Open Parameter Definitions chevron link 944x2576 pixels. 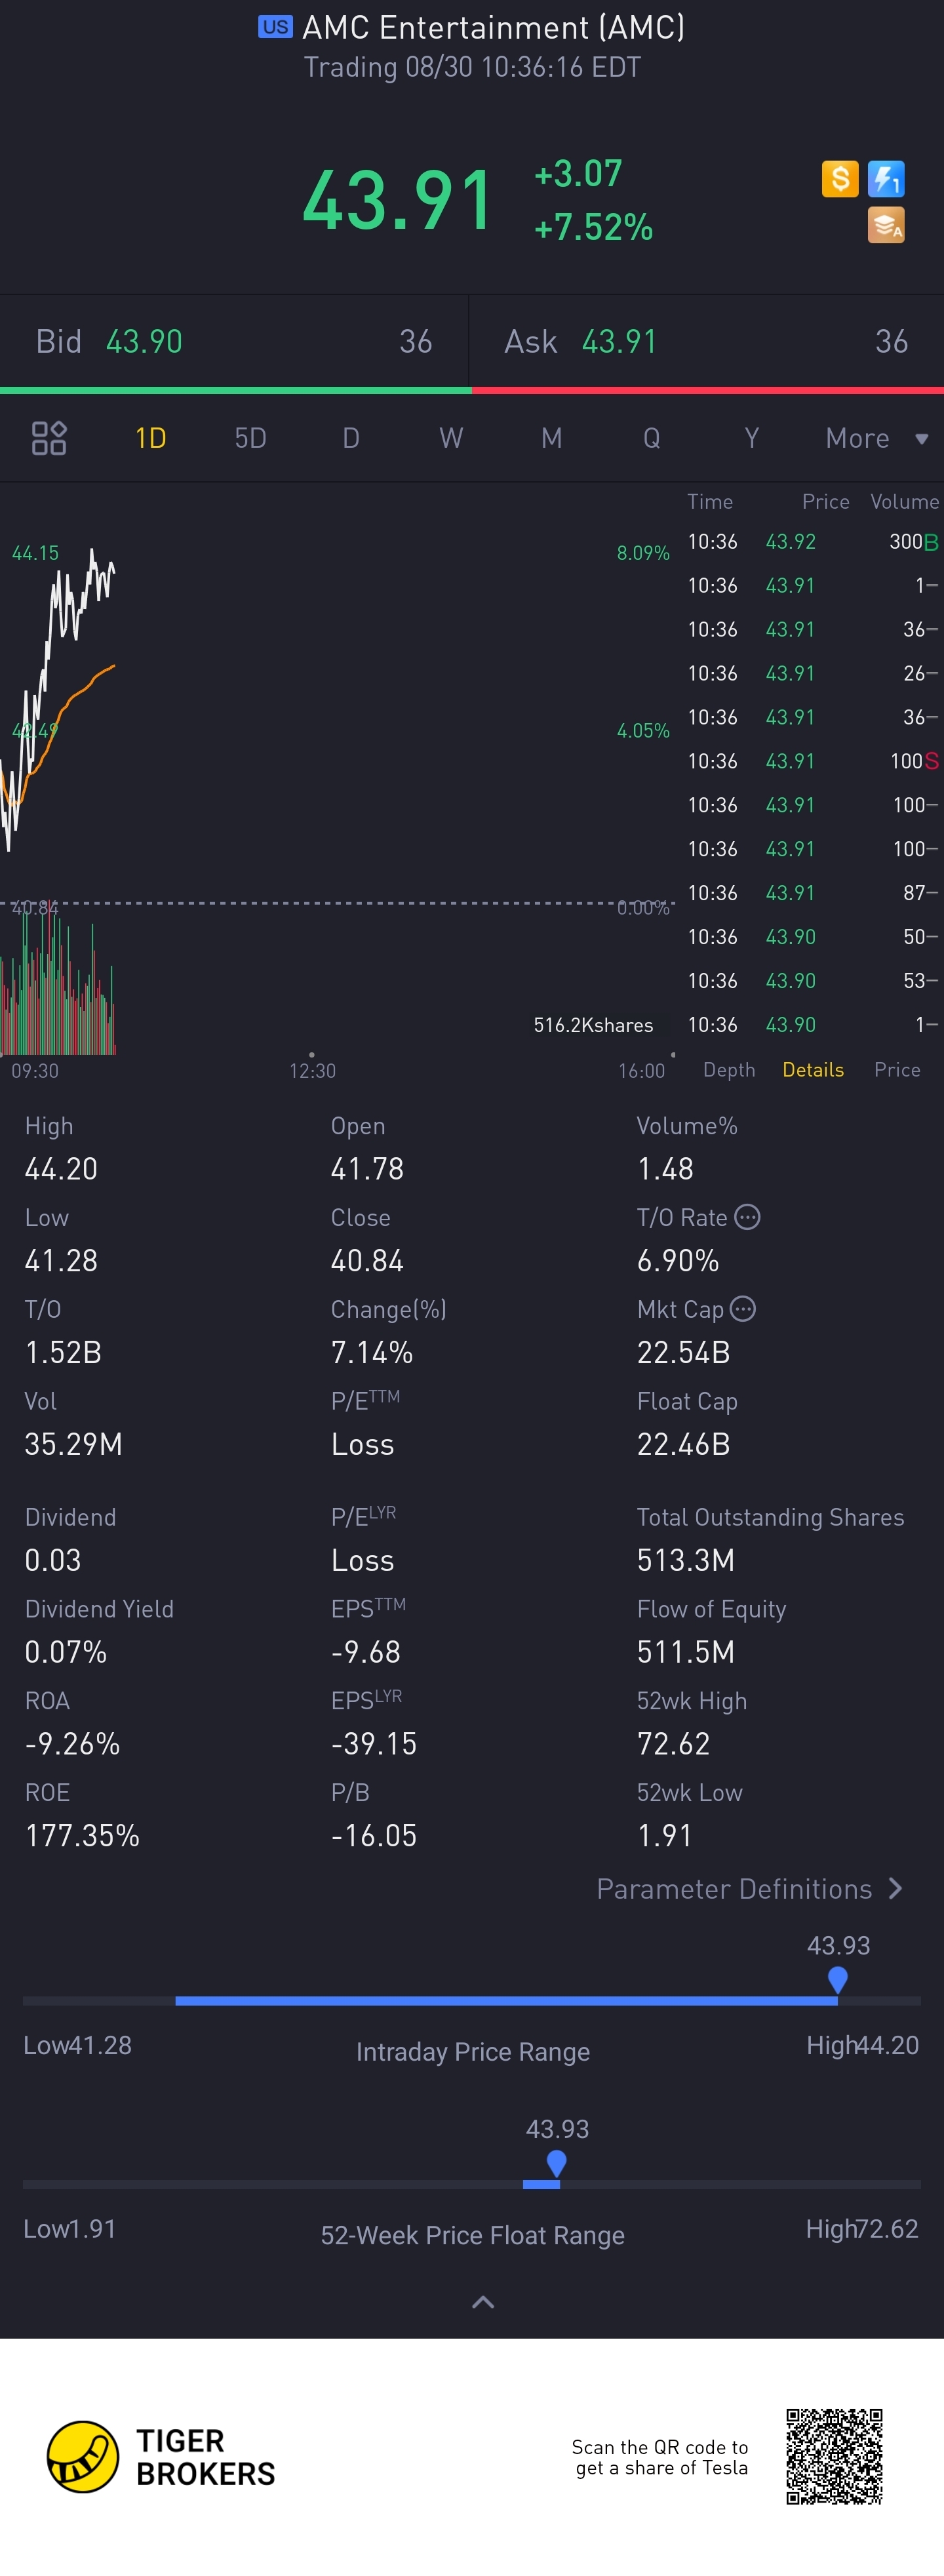pyautogui.click(x=750, y=1888)
